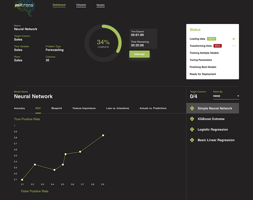Image resolution: width=253 pixels, height=200 pixels.
Task: Click the Transforming Data ellipsis indicator
Action: 234,46
